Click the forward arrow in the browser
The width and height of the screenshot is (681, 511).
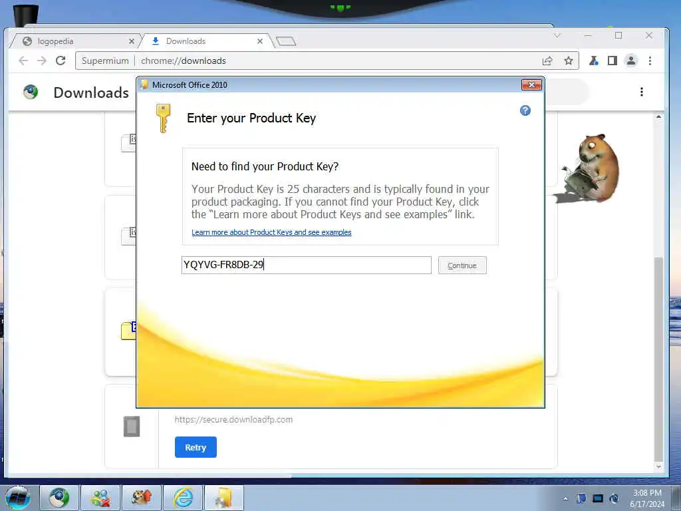pyautogui.click(x=42, y=61)
